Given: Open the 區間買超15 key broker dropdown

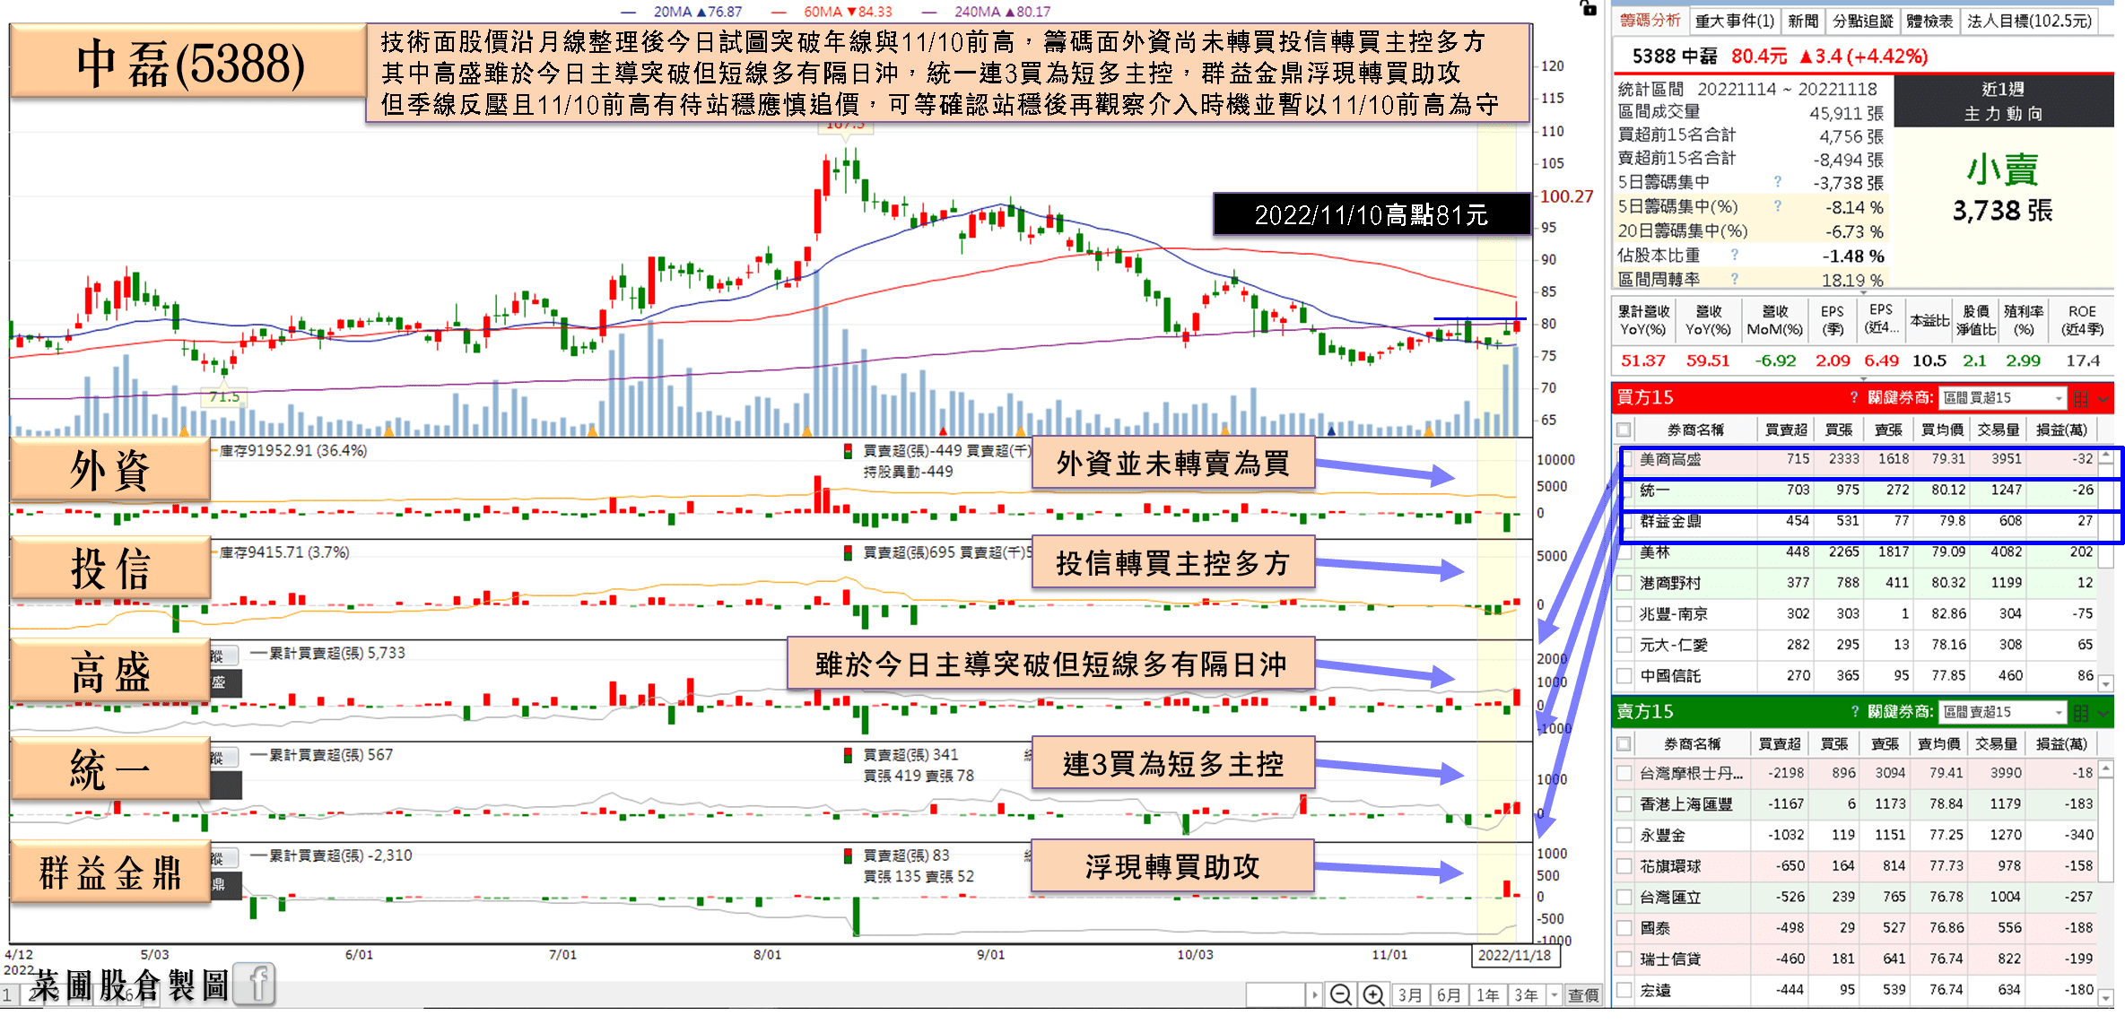Looking at the screenshot, I should 2002,398.
